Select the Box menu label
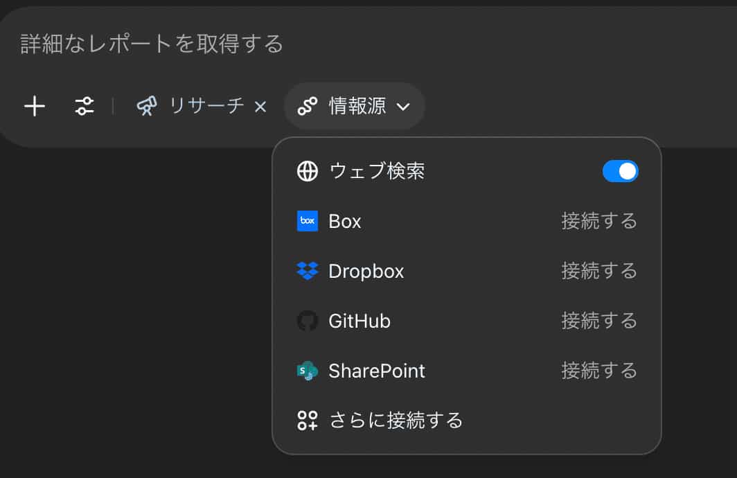The width and height of the screenshot is (737, 478). coord(344,222)
